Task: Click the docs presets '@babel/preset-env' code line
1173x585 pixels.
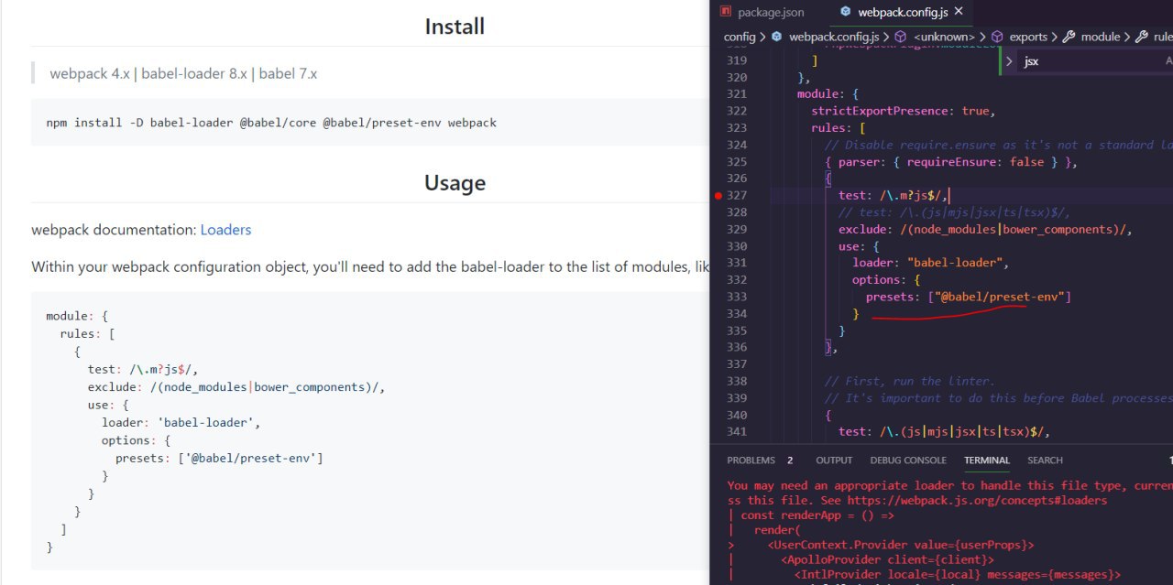Action: (219, 458)
